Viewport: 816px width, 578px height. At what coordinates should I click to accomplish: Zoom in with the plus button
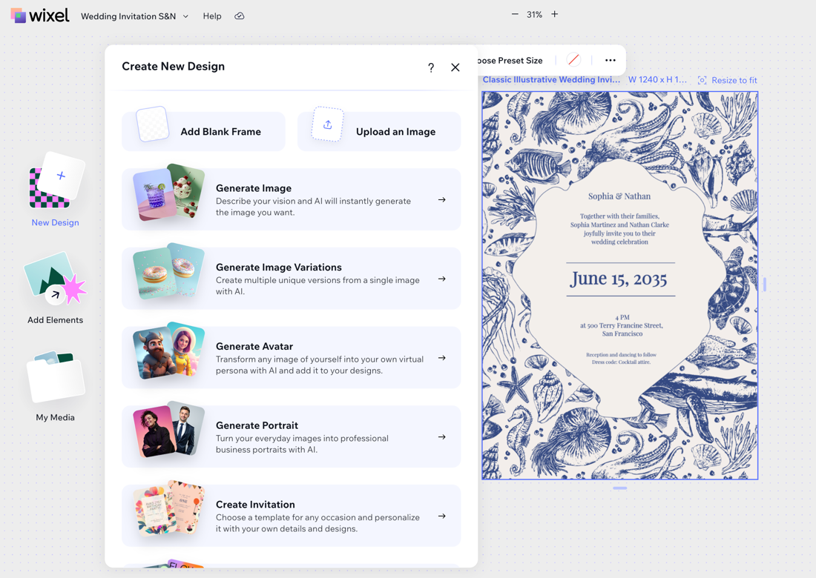555,14
